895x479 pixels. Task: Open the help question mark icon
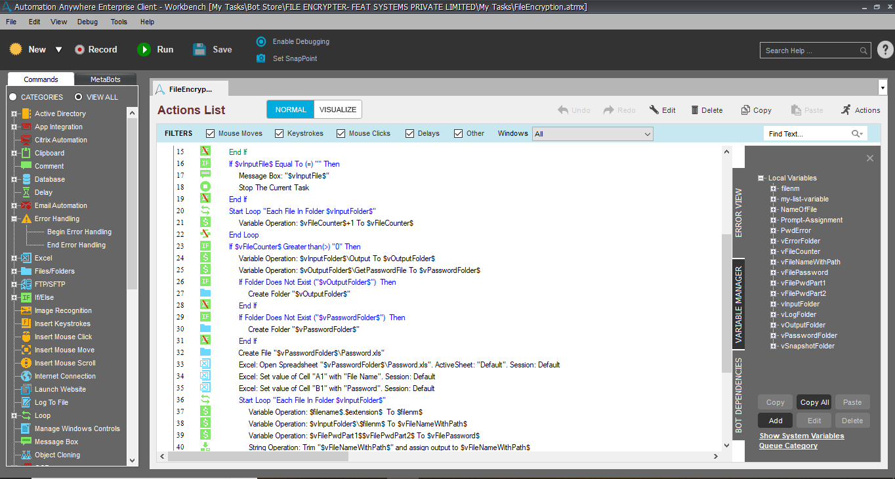(885, 50)
